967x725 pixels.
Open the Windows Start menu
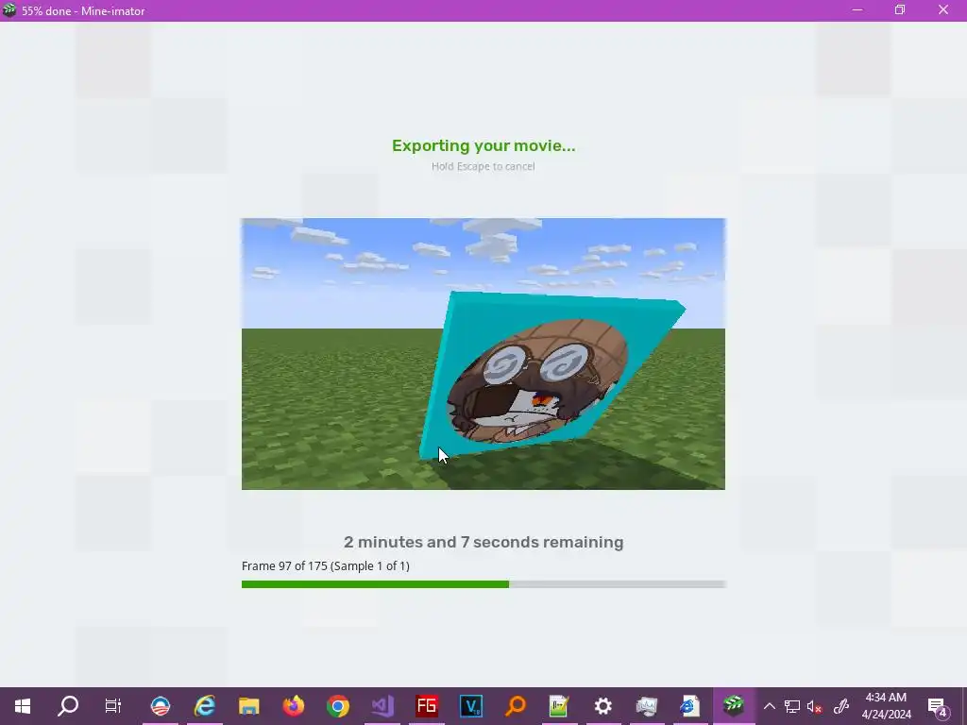[x=23, y=706]
